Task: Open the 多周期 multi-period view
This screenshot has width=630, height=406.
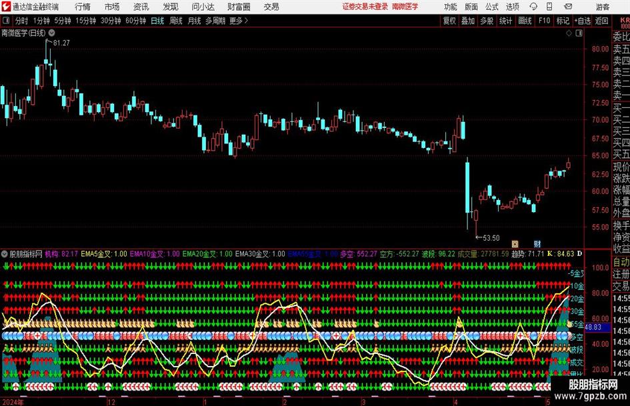Action: [215, 21]
